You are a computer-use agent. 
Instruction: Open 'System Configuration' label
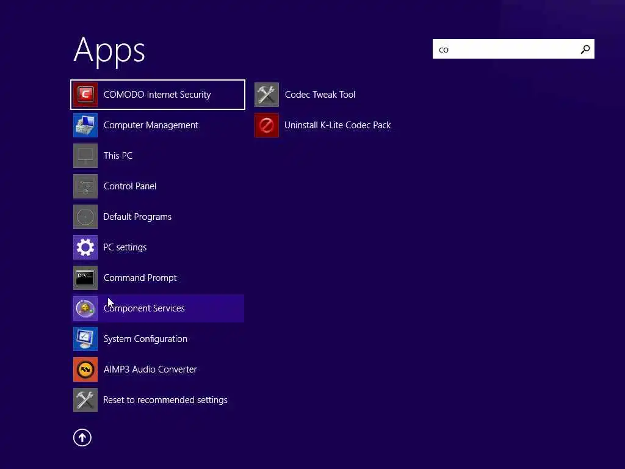click(x=145, y=339)
